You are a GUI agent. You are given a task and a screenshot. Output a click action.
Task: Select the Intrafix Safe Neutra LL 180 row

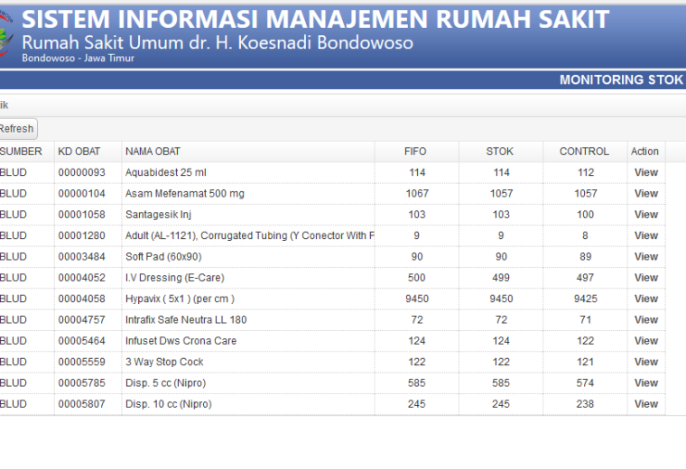point(332,320)
